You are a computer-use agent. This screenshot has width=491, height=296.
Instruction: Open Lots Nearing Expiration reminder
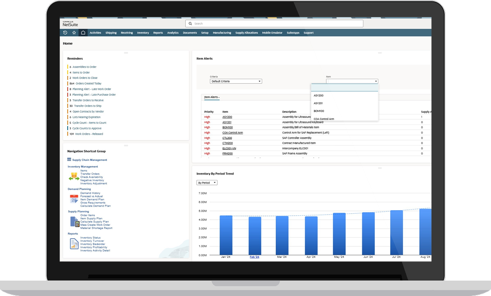pyautogui.click(x=86, y=117)
